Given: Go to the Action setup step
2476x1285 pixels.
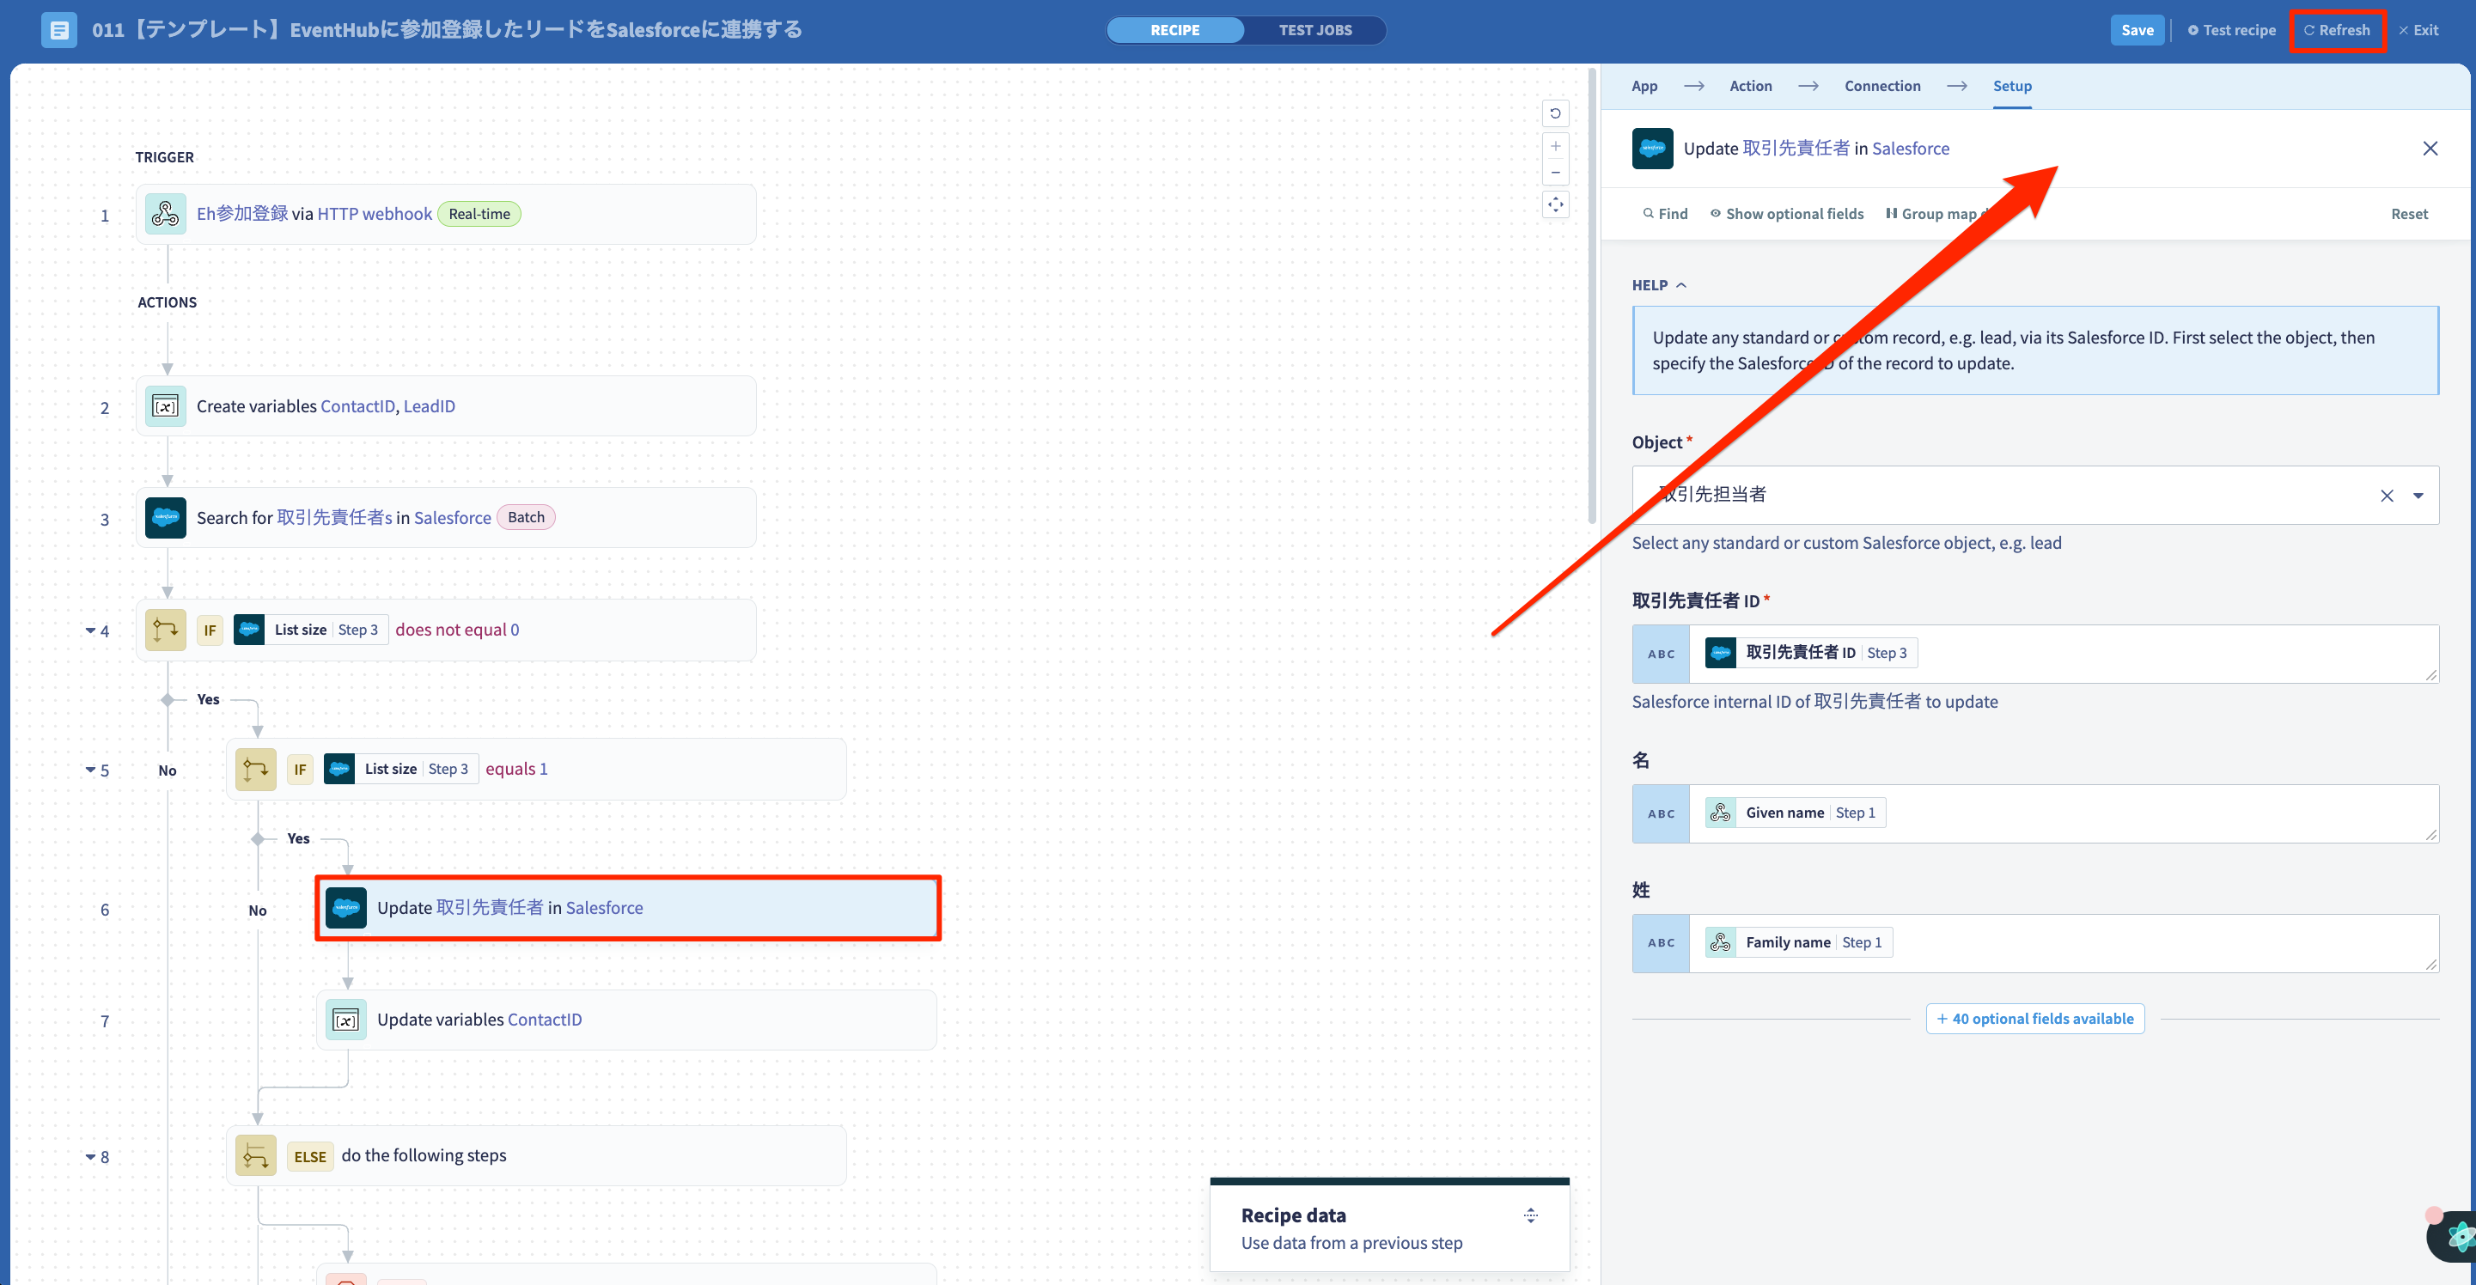Looking at the screenshot, I should (1750, 86).
